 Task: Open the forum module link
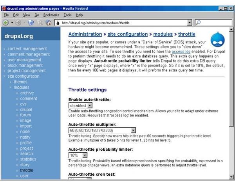click(25, 115)
